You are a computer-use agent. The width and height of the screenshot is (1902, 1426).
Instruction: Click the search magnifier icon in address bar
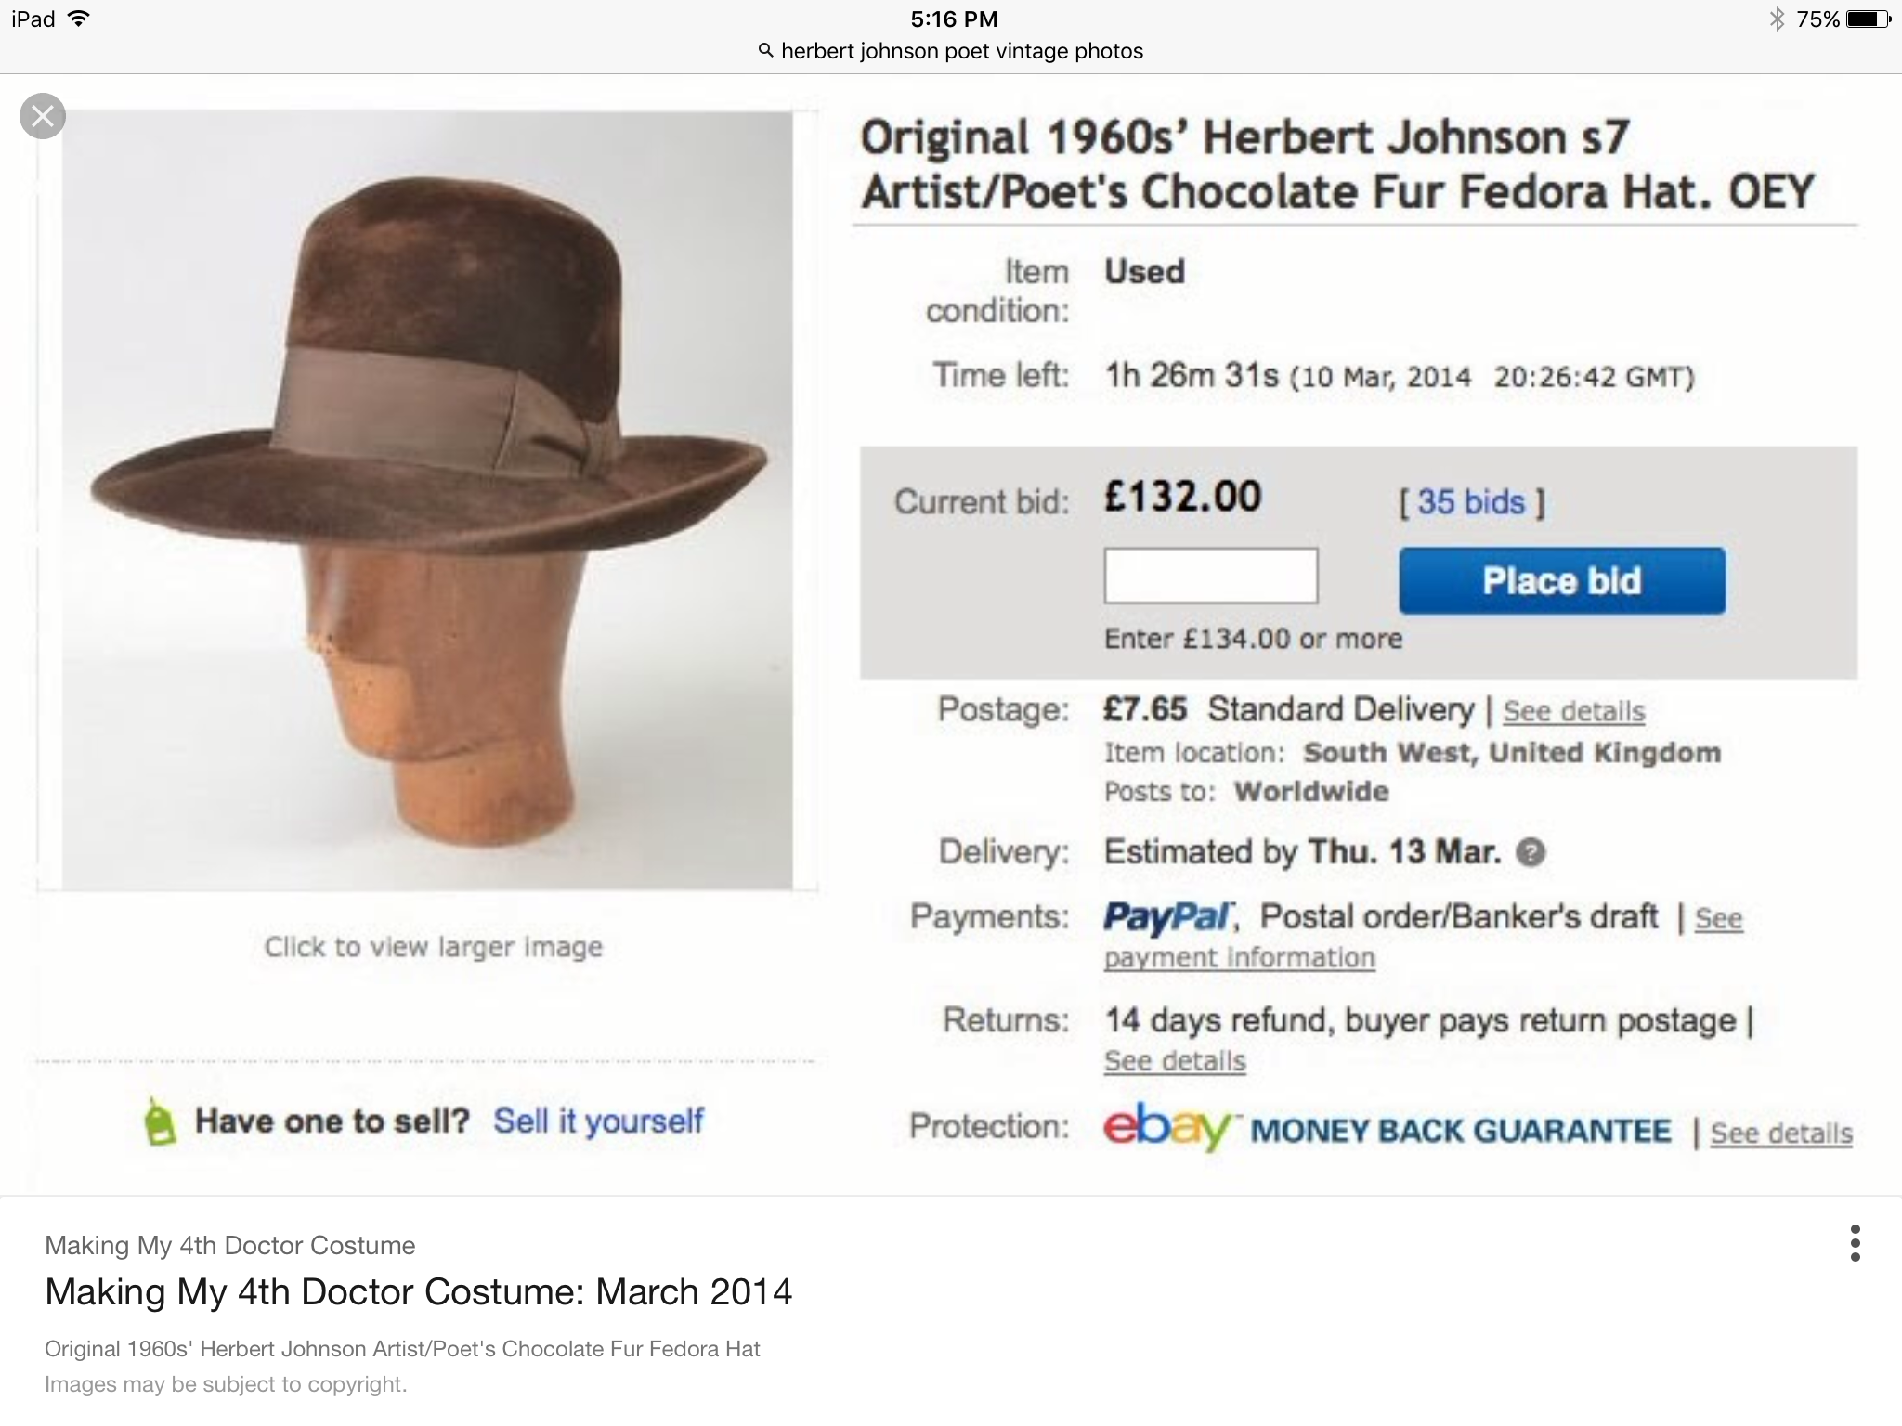tap(766, 51)
